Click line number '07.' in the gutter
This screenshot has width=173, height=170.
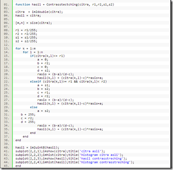tap(6, 27)
